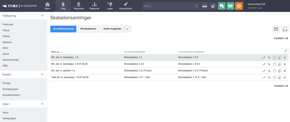The width and height of the screenshot is (290, 122).
Task: Click dashed document icon for Tysk std. m. bankoplys.
Action: (x=275, y=77)
